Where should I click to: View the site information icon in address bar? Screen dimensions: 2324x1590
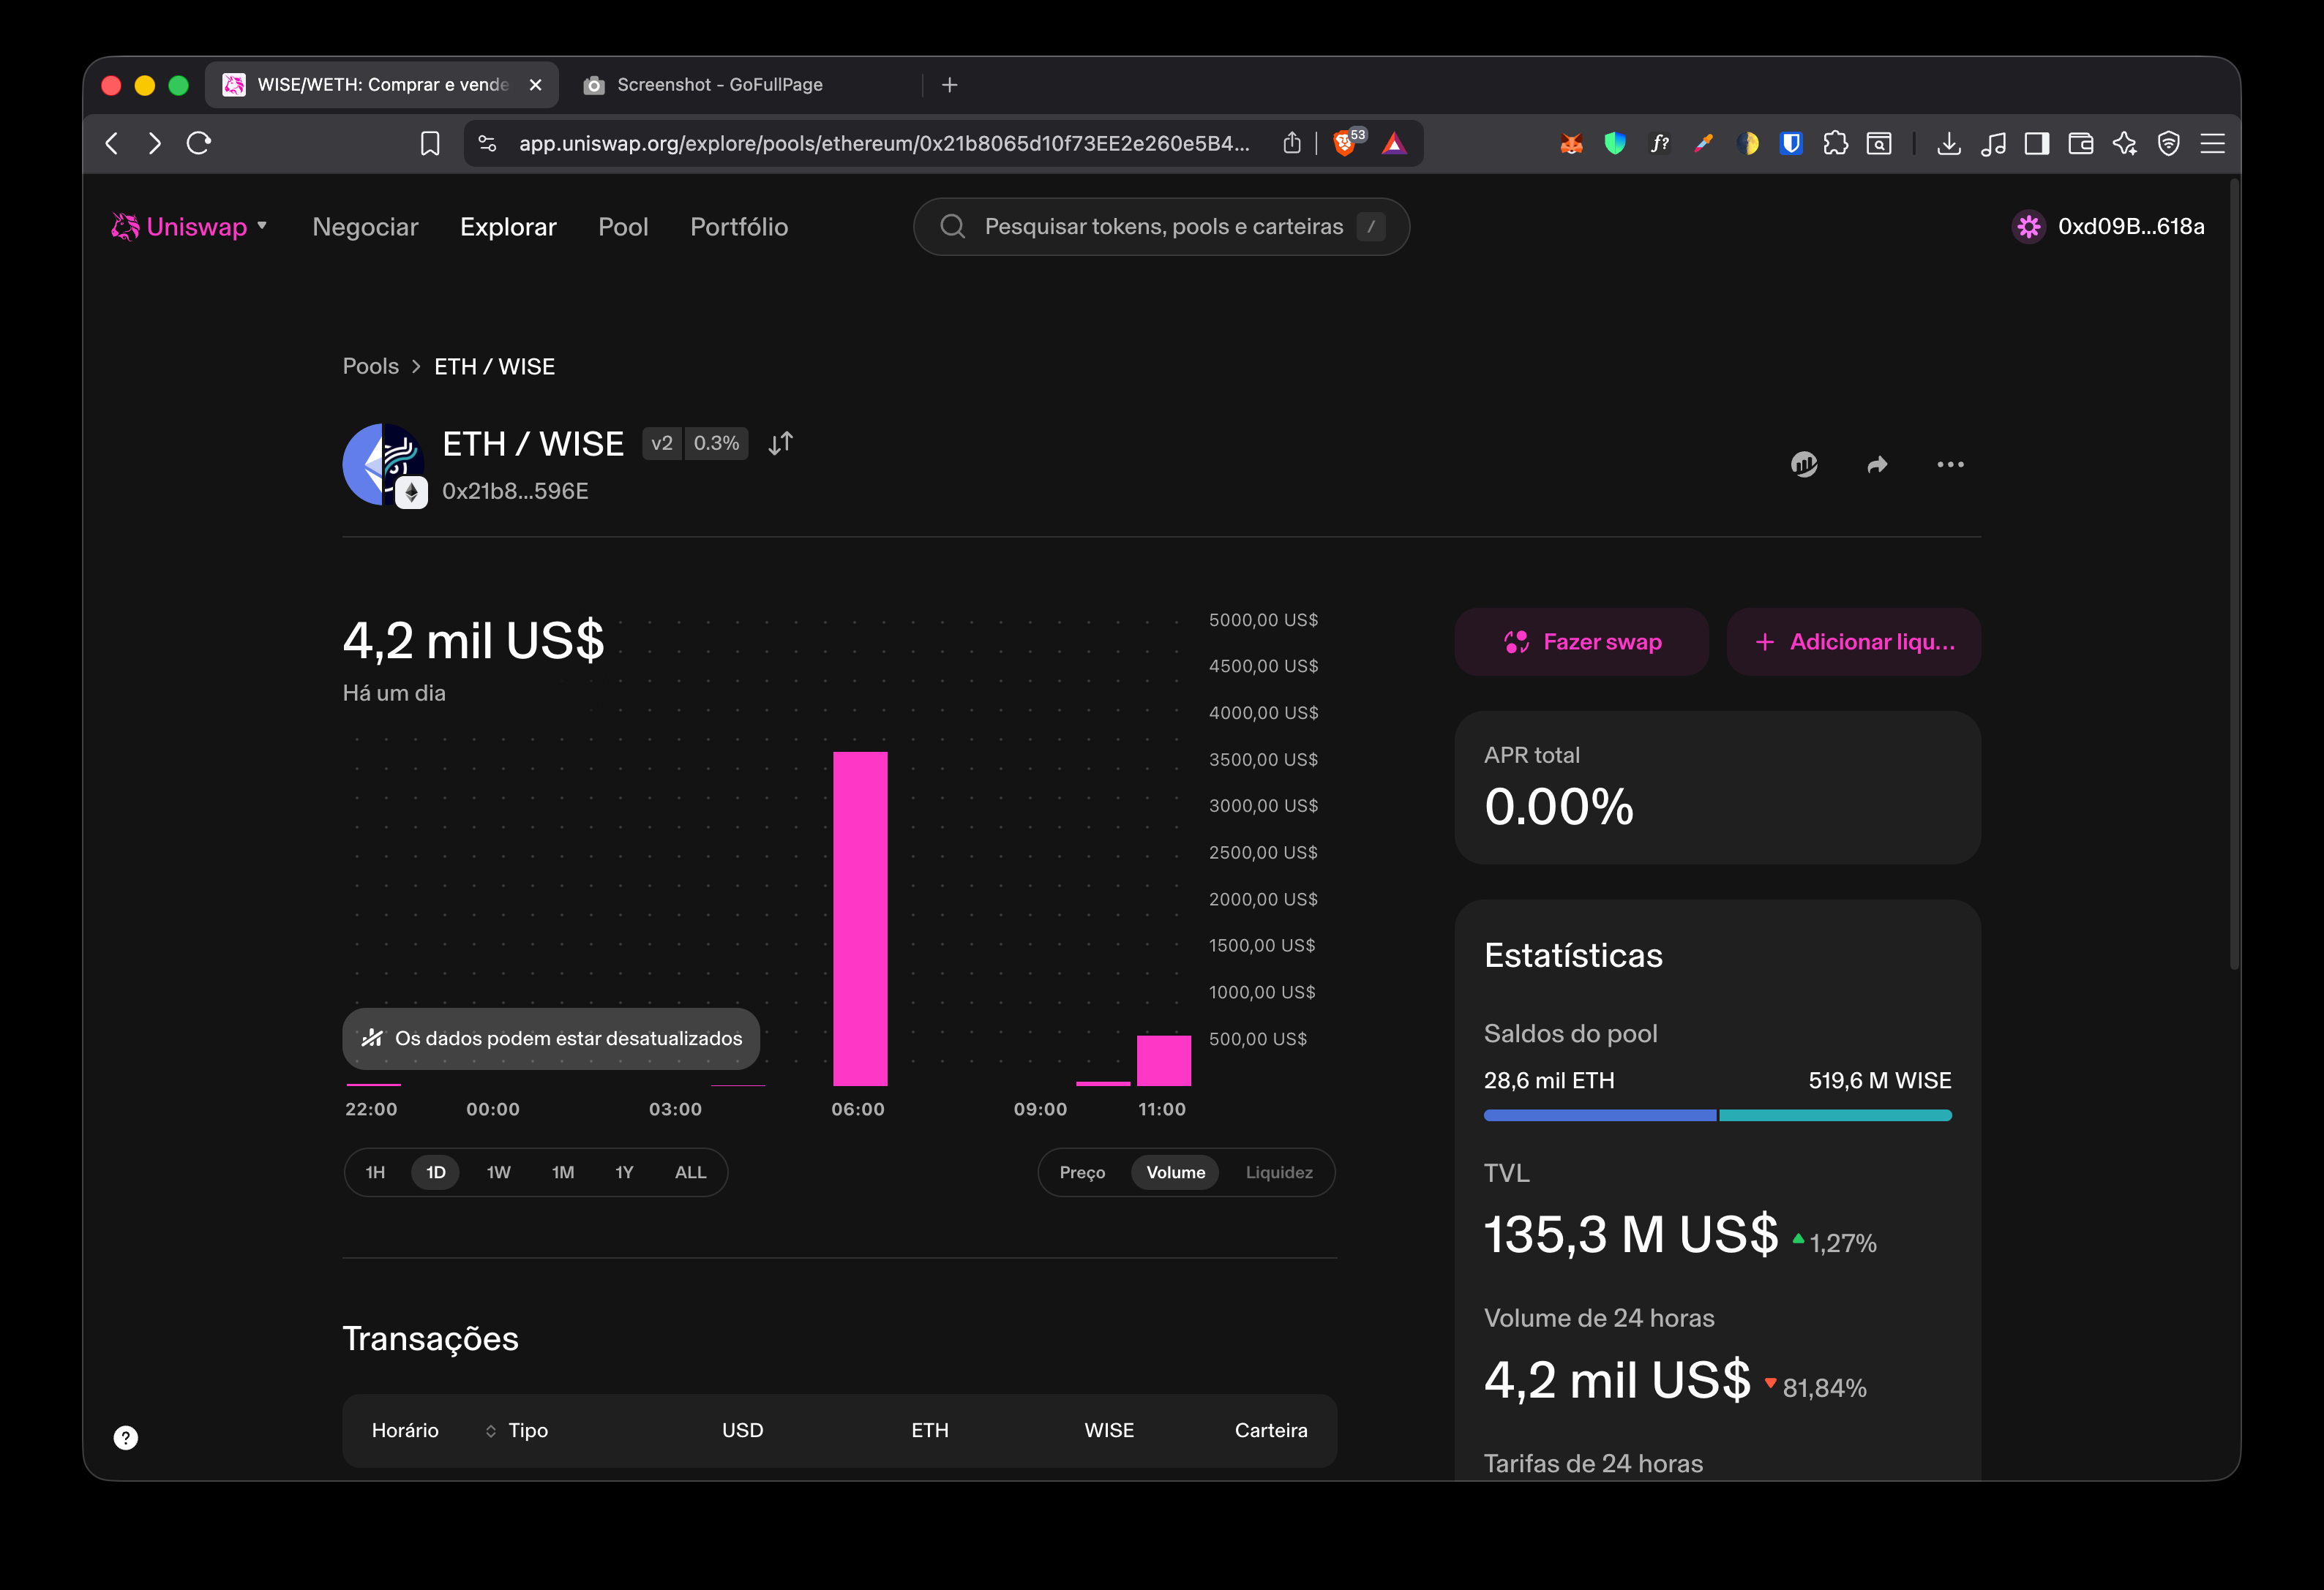(x=487, y=144)
